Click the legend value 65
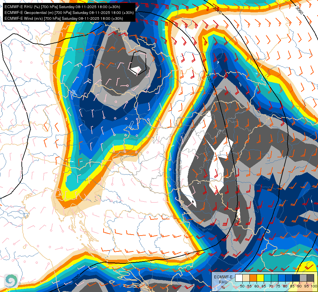Viewport: 318px width, 292px height. pos(264,286)
